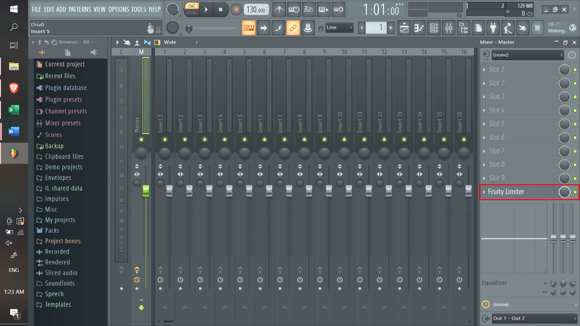The height and width of the screenshot is (326, 580).
Task: Expand the Slot 1 effect arrow
Action: pos(484,70)
